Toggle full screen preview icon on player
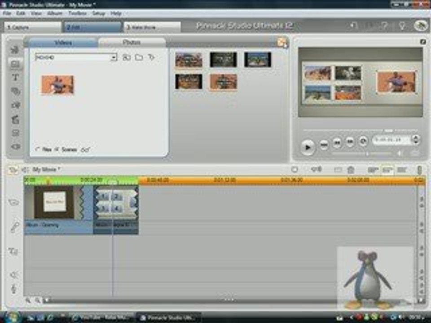 (x=423, y=42)
